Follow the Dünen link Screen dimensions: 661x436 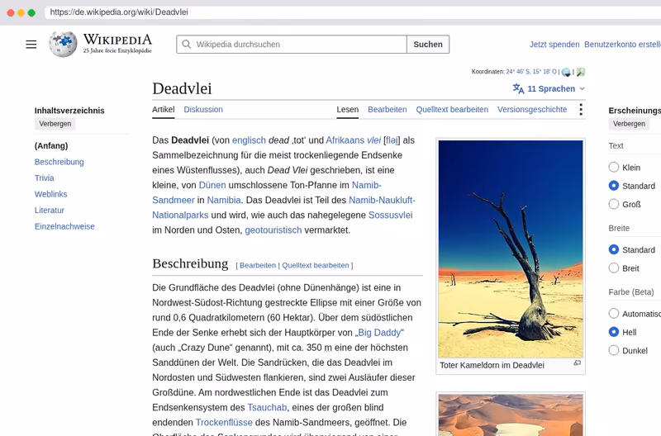(212, 185)
